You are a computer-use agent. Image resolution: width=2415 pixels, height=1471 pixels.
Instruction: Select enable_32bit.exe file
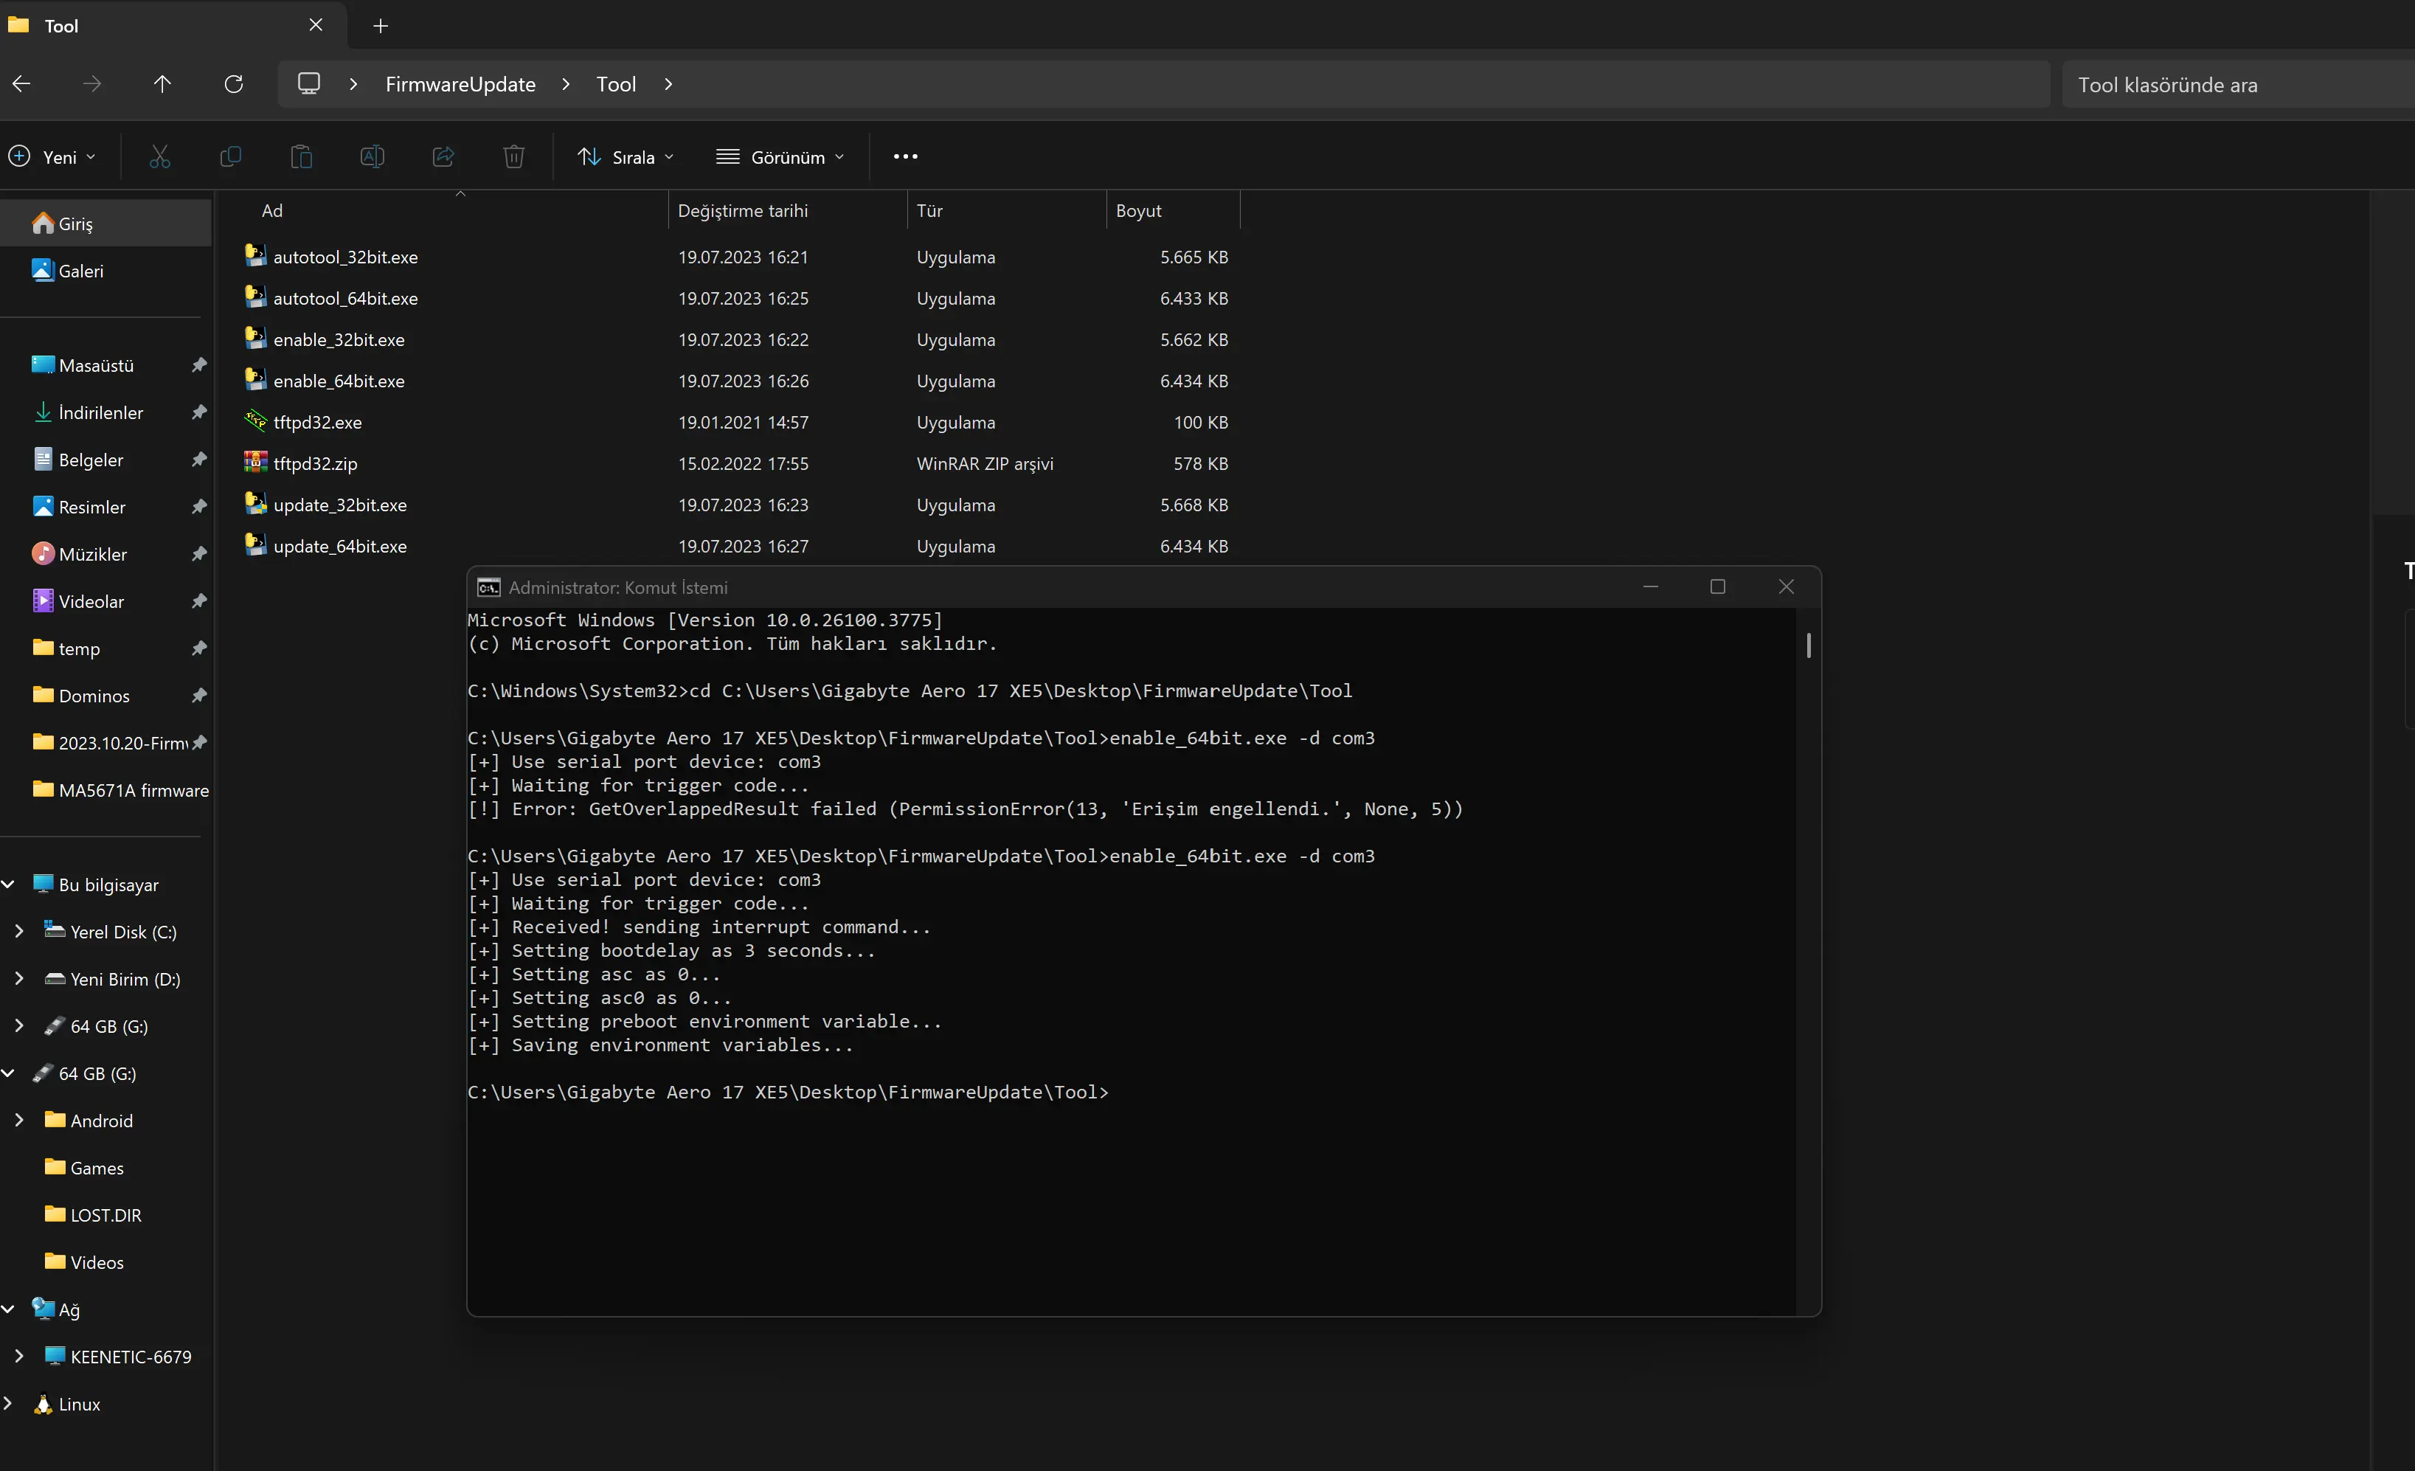coord(338,340)
